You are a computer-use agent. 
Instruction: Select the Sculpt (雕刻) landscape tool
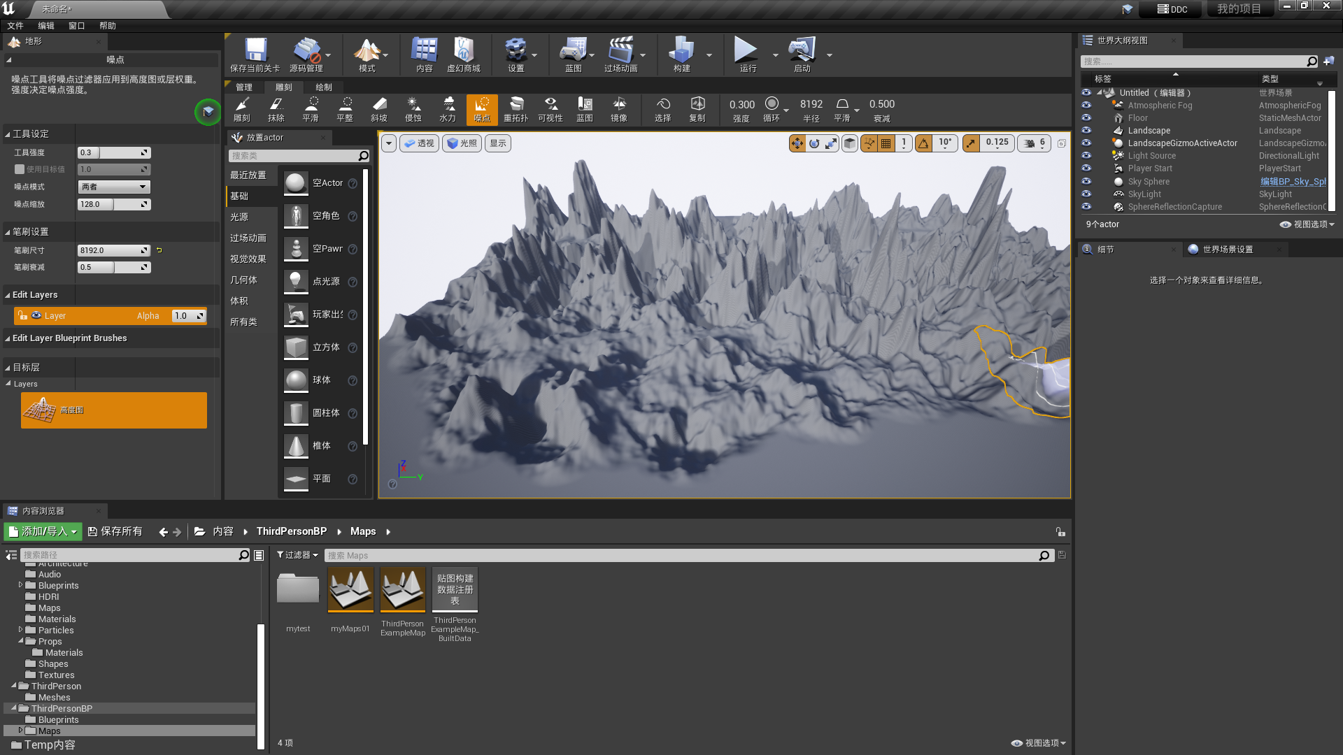coord(242,110)
